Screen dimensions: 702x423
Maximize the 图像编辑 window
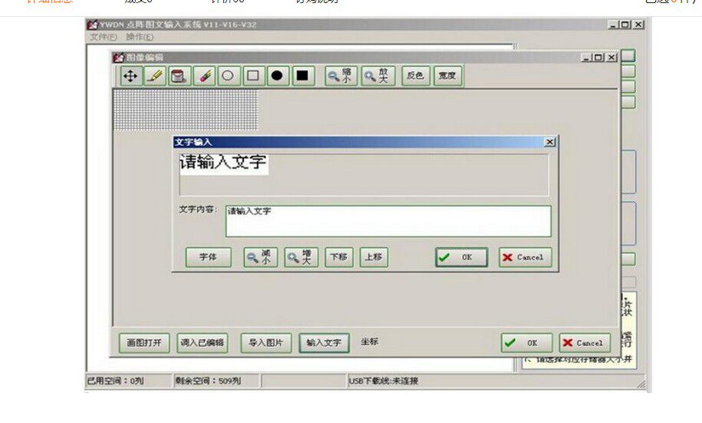pos(598,58)
